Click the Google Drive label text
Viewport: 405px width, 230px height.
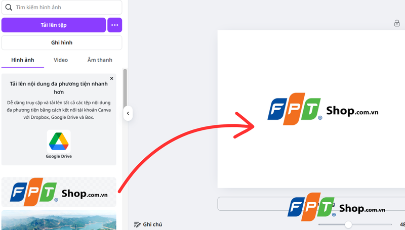click(59, 156)
